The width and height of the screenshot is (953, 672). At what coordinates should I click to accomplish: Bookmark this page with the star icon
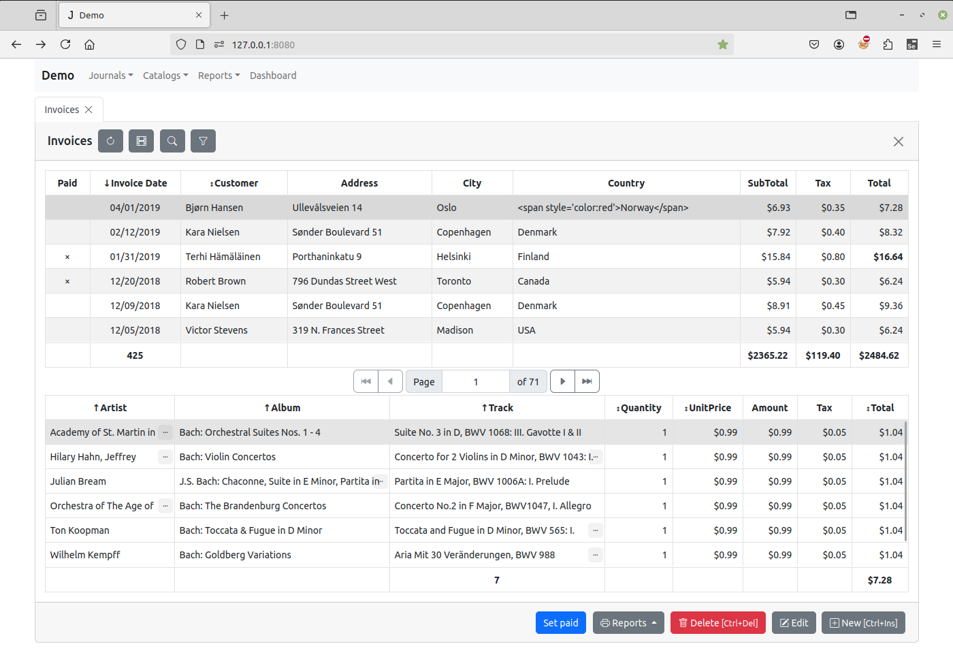point(722,44)
